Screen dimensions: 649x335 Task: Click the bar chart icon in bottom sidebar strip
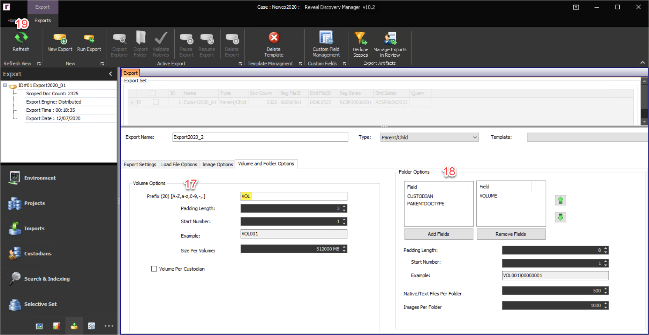tap(56, 326)
